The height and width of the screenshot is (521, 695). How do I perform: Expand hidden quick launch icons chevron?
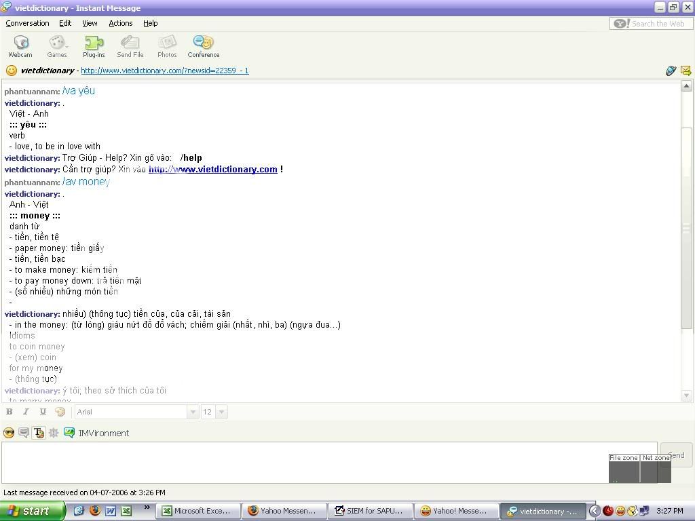[x=147, y=507]
